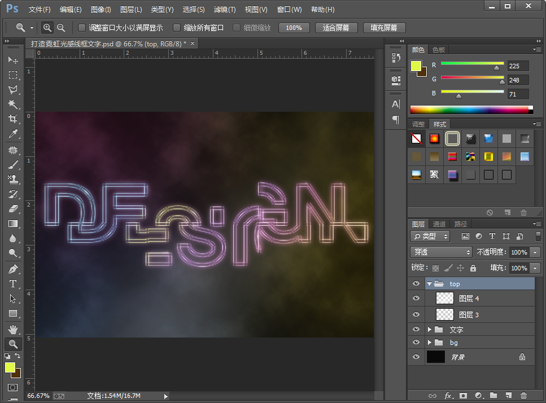Click the delete layer trash icon
The height and width of the screenshot is (403, 546).
click(x=523, y=396)
